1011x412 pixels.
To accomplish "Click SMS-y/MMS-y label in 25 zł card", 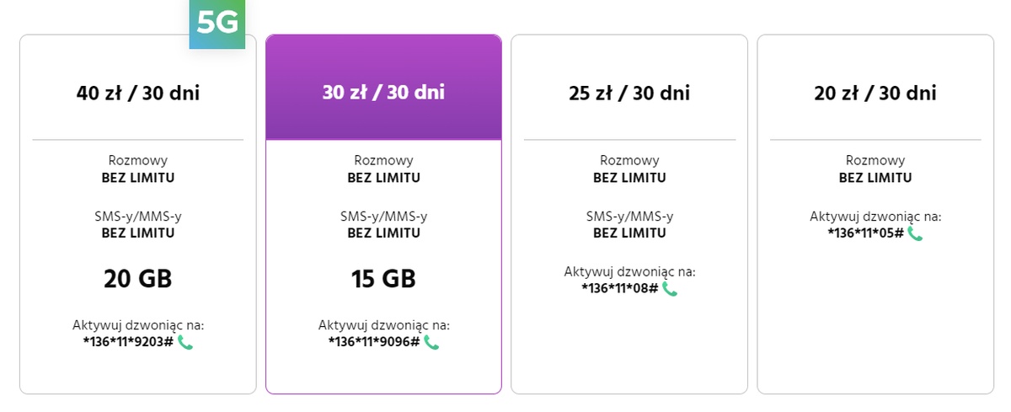I will coord(629,217).
